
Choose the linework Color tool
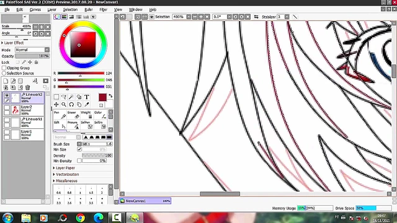click(100, 115)
